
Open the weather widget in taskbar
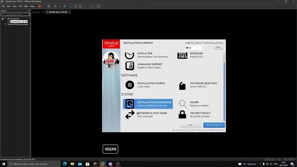pyautogui.click(x=247, y=164)
